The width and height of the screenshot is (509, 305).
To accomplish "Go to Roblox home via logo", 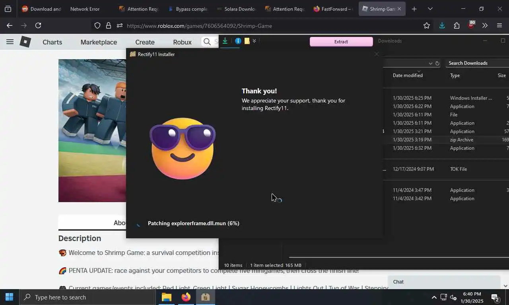I will point(25,42).
